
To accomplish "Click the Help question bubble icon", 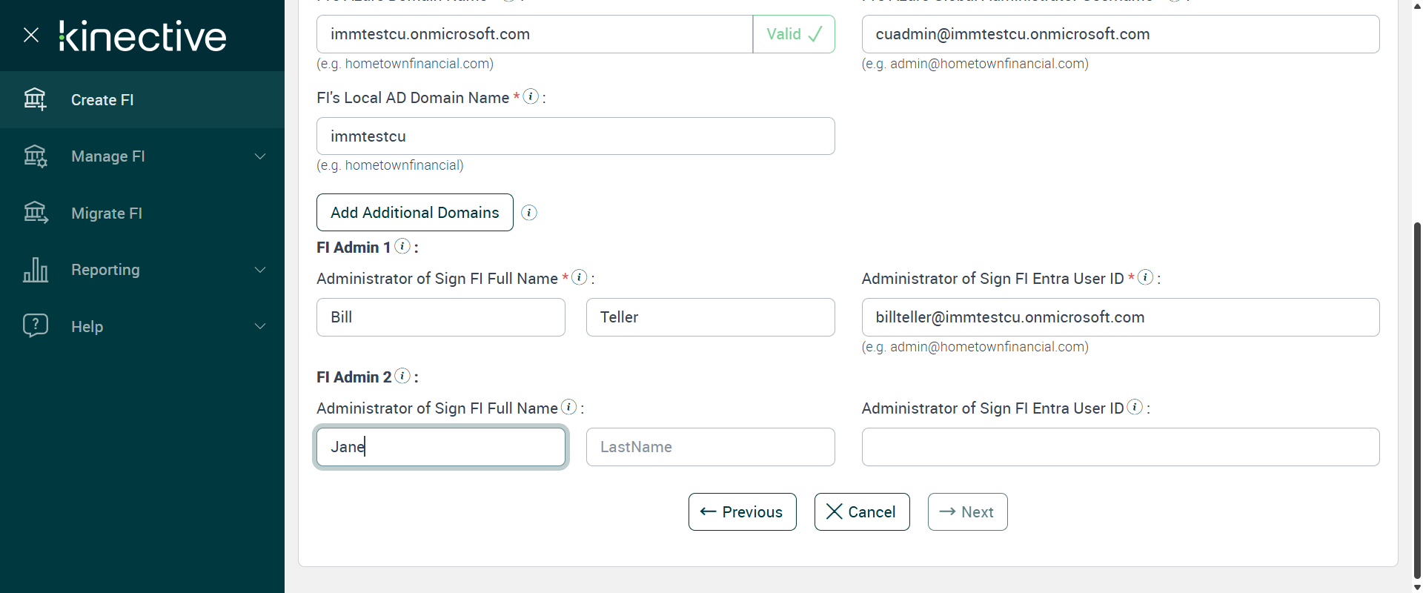I will [35, 325].
